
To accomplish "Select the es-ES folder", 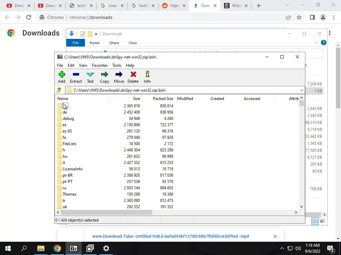I will tap(67, 131).
